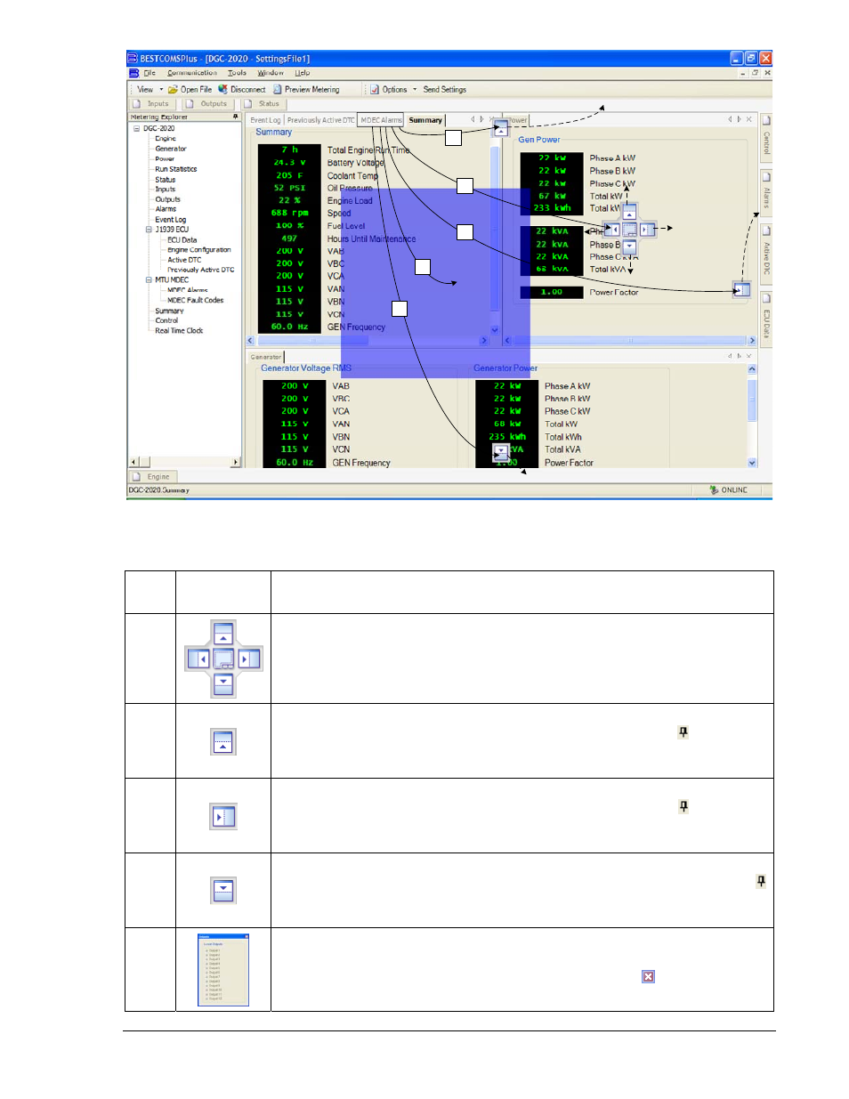Select Event Log in the explorer tree
Viewport: 849px width, 1099px height.
pos(171,220)
